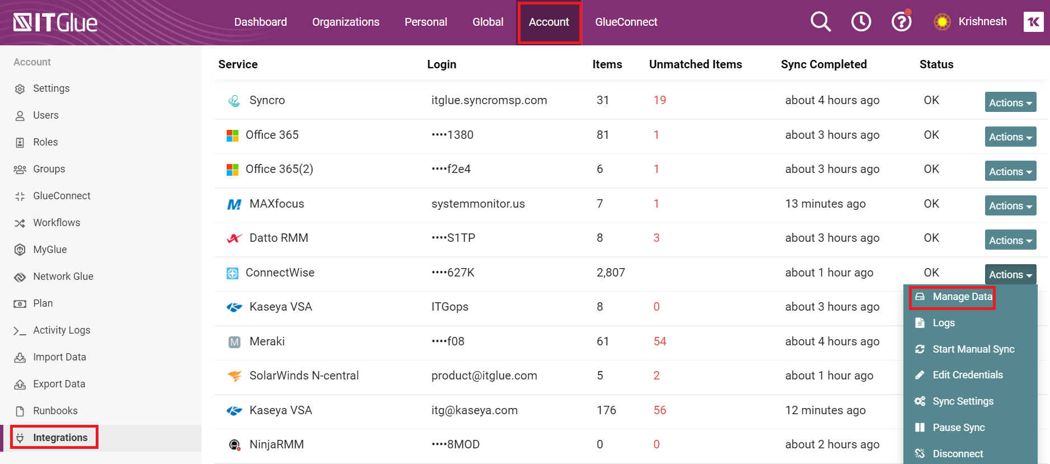Switch to the Organizations tab
Image resolution: width=1050 pixels, height=464 pixels.
(x=345, y=22)
